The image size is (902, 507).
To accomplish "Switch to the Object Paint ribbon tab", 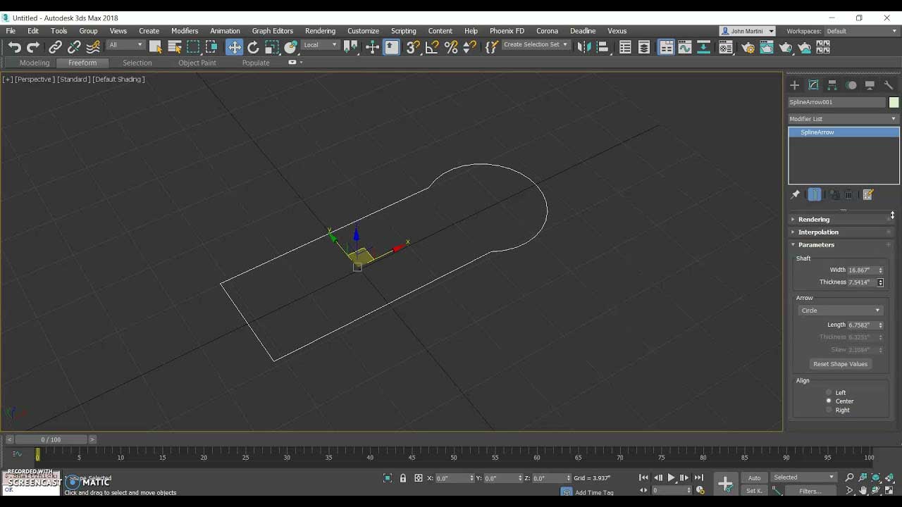I will 197,63.
